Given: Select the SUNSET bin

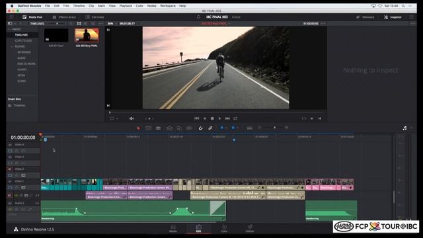Looking at the screenshot, I should click(x=22, y=69).
